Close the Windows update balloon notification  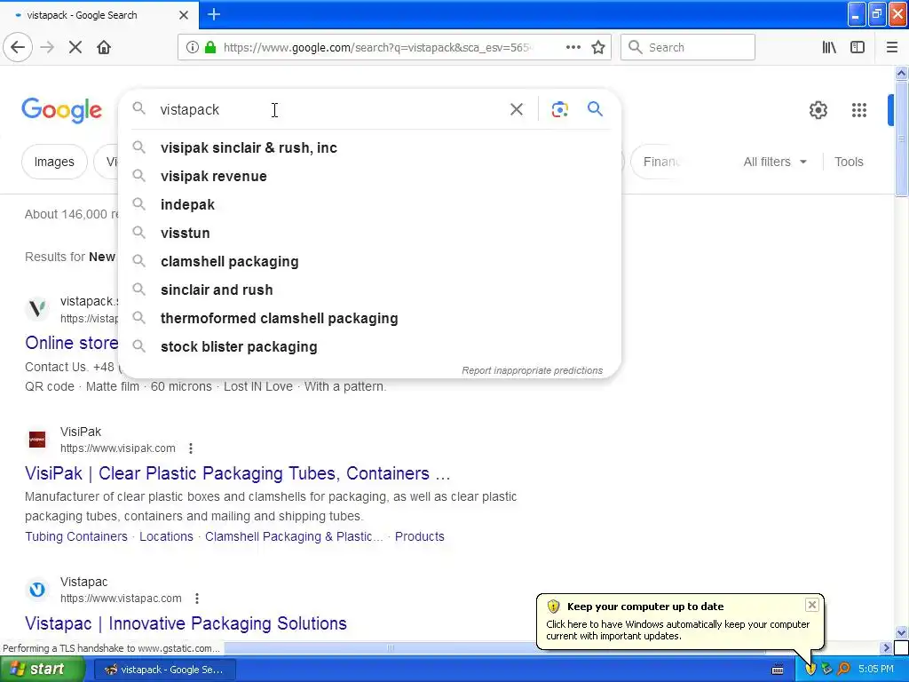pos(812,605)
